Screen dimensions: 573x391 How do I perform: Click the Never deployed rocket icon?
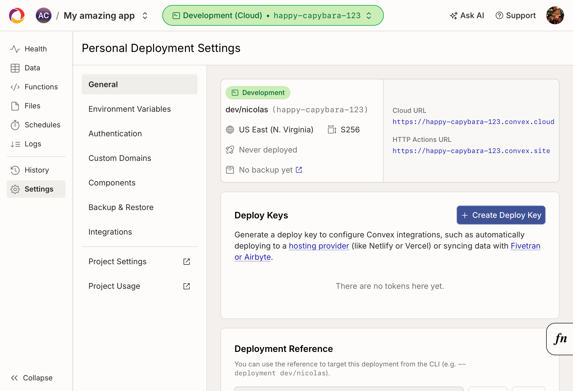pyautogui.click(x=230, y=150)
